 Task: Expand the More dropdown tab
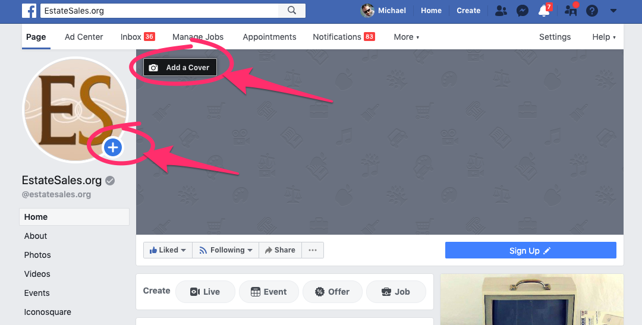(x=406, y=37)
